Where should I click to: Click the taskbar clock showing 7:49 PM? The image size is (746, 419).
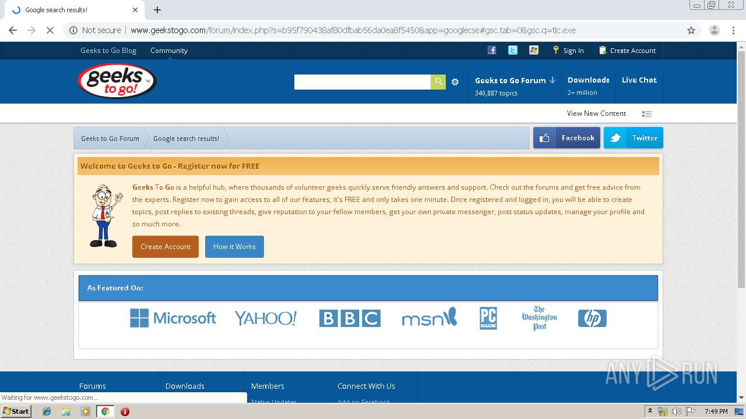click(716, 411)
